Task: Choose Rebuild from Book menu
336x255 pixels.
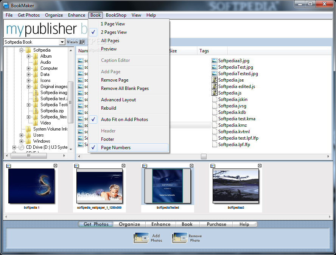Action: (128, 108)
